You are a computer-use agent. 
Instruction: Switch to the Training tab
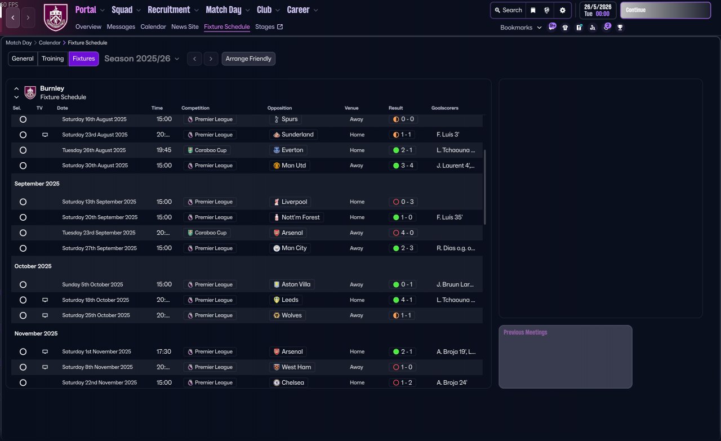tap(53, 59)
